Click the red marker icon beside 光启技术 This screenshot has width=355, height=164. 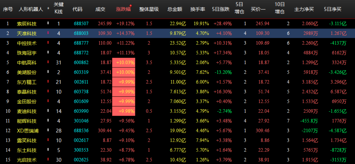coord(48,160)
